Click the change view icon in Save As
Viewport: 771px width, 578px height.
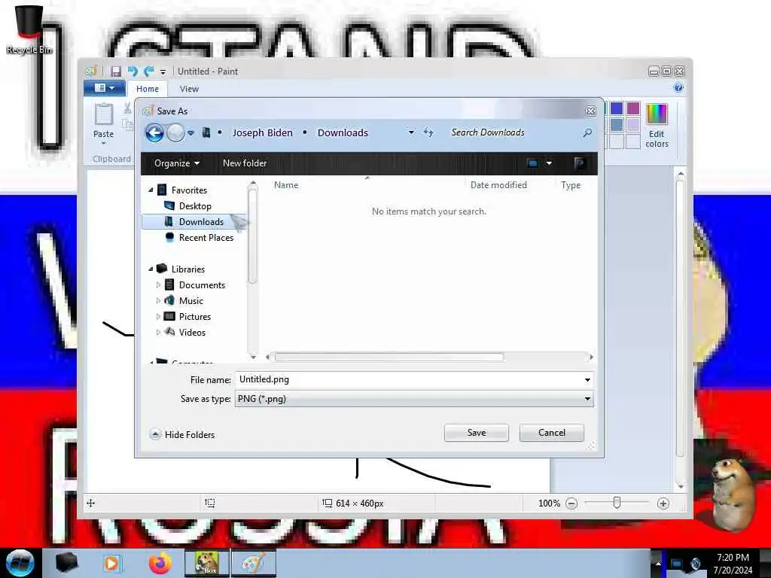pos(532,163)
